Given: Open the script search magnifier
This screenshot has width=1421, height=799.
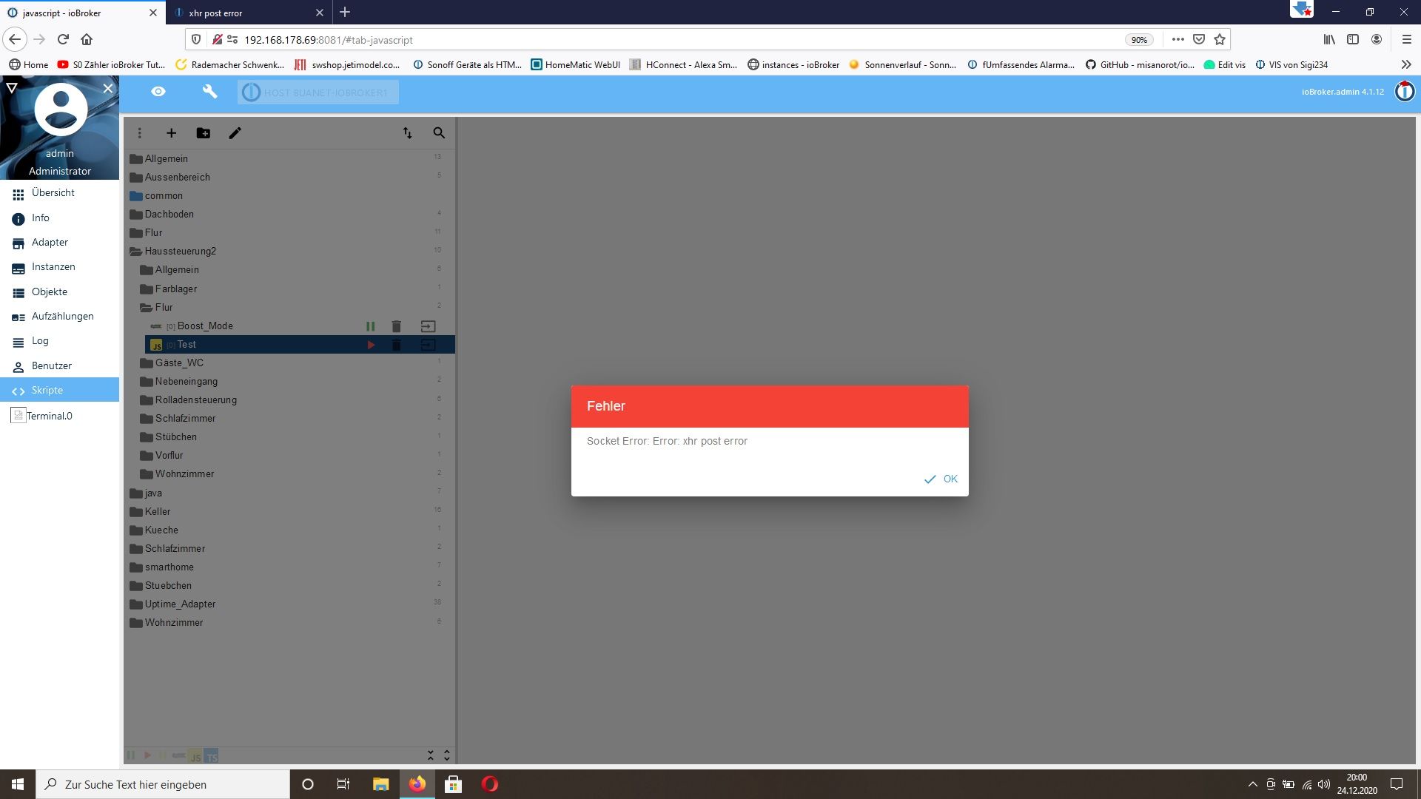Looking at the screenshot, I should [439, 133].
